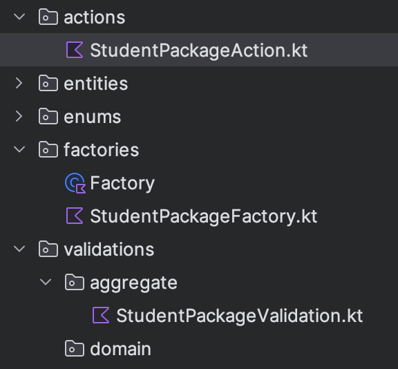The width and height of the screenshot is (398, 369).
Task: Expand the enums folder chevron
Action: pyautogui.click(x=19, y=117)
